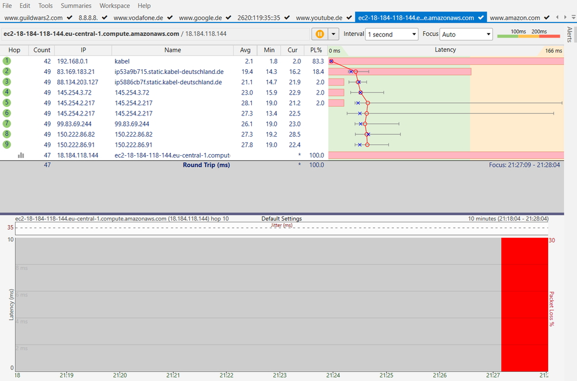Screen dimensions: 577x381
Task: Switch to www.google.de tab
Action: click(x=204, y=17)
